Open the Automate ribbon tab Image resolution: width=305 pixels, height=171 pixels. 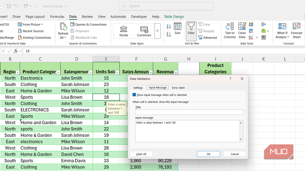[x=118, y=17]
